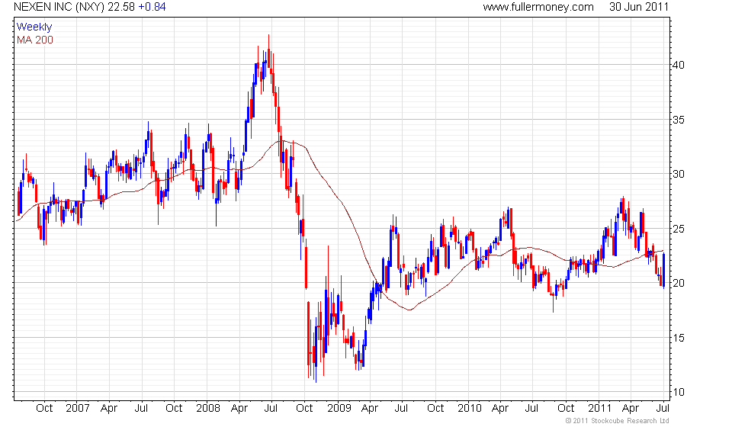Viewport: 732px width, 427px height.
Task: Click the 35 price axis label
Action: (679, 120)
